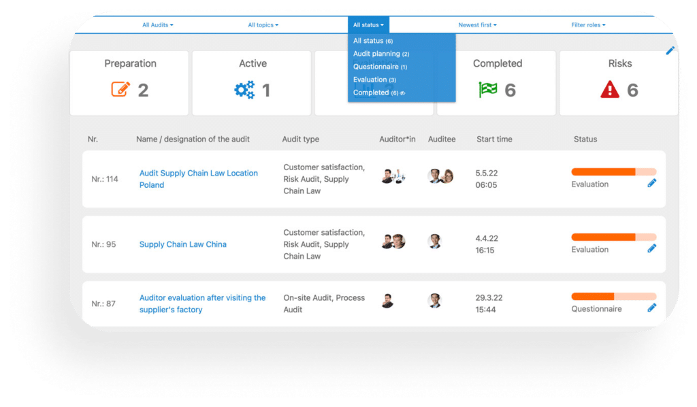Click the Questionnaire status label in row 87
697x407 pixels.
[x=596, y=309]
